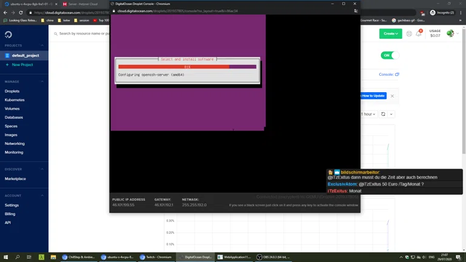Viewport: 466px width, 262px height.
Task: Open the green lambda app on taskbar
Action: click(41, 257)
